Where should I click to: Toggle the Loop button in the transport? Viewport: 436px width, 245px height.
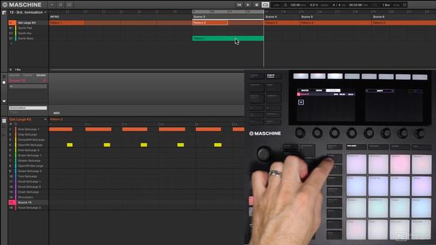tap(265, 5)
